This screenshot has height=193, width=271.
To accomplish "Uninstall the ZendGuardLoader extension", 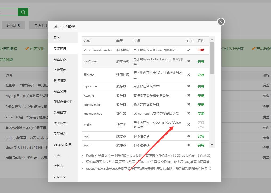I will point(201,50).
